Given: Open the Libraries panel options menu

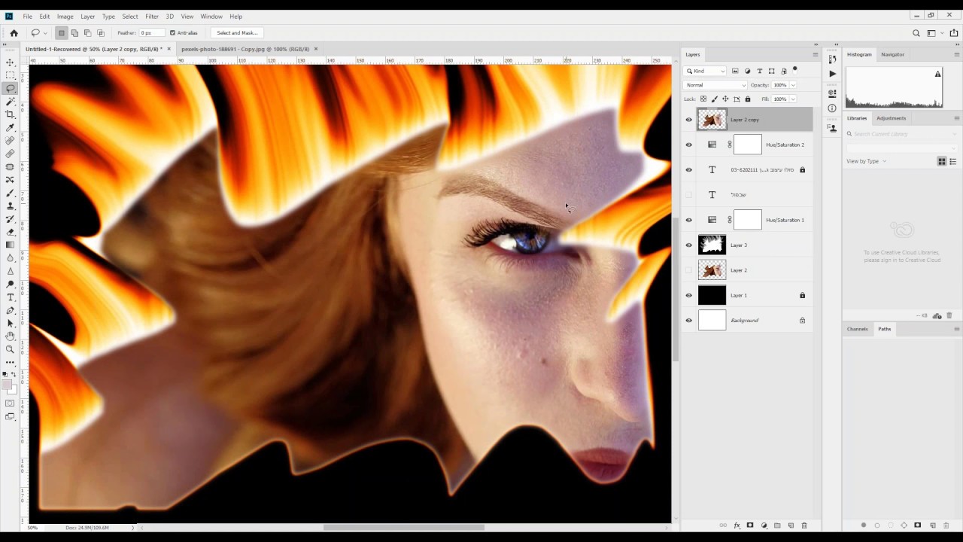Looking at the screenshot, I should coord(956,118).
